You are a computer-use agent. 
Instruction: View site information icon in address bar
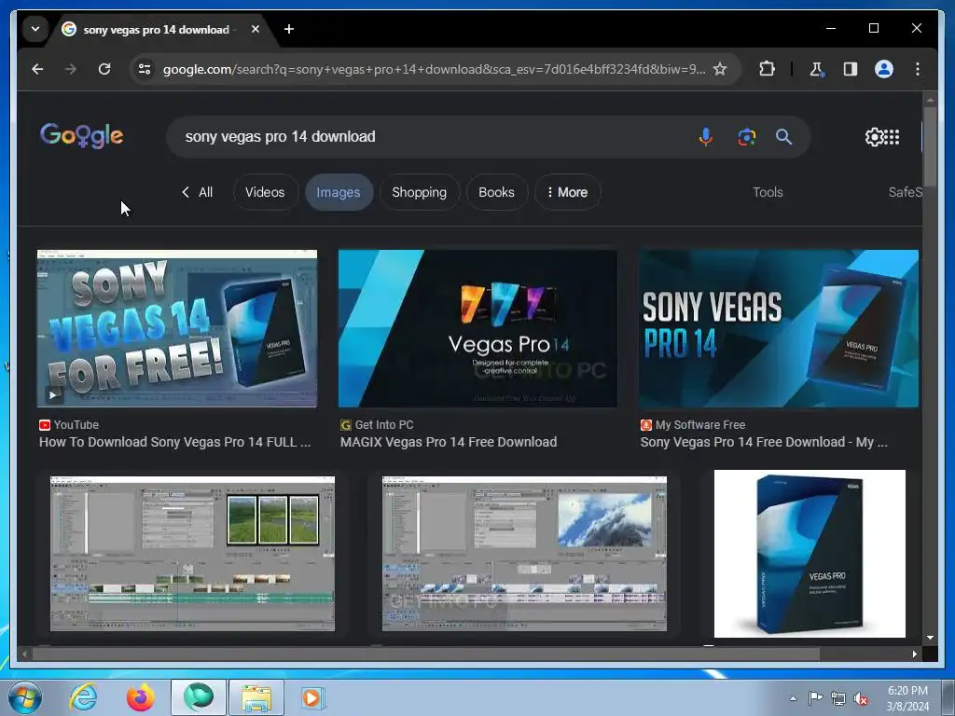[145, 69]
